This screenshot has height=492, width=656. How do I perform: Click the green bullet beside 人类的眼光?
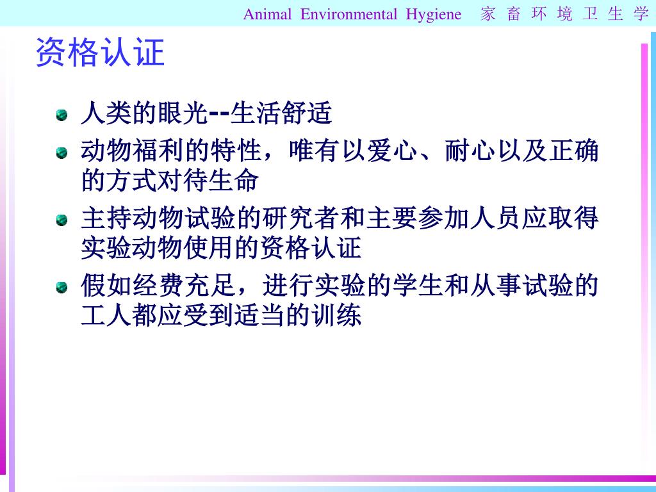(62, 115)
